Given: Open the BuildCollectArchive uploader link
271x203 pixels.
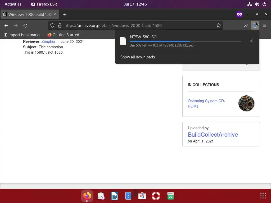Looking at the screenshot, I should (213, 135).
